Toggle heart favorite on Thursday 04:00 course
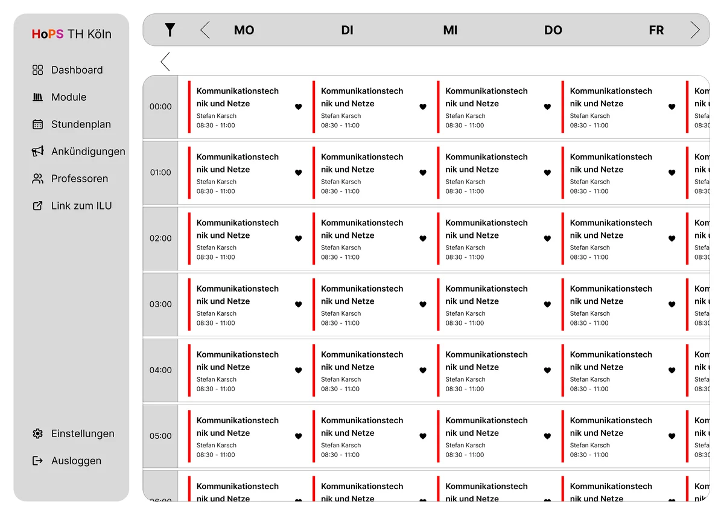 click(672, 370)
